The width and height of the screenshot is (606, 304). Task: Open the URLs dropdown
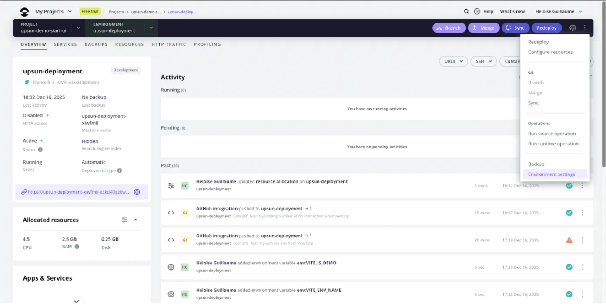(453, 61)
